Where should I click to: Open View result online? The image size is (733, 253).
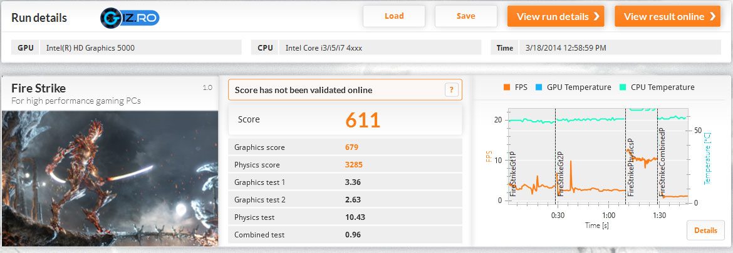[667, 16]
